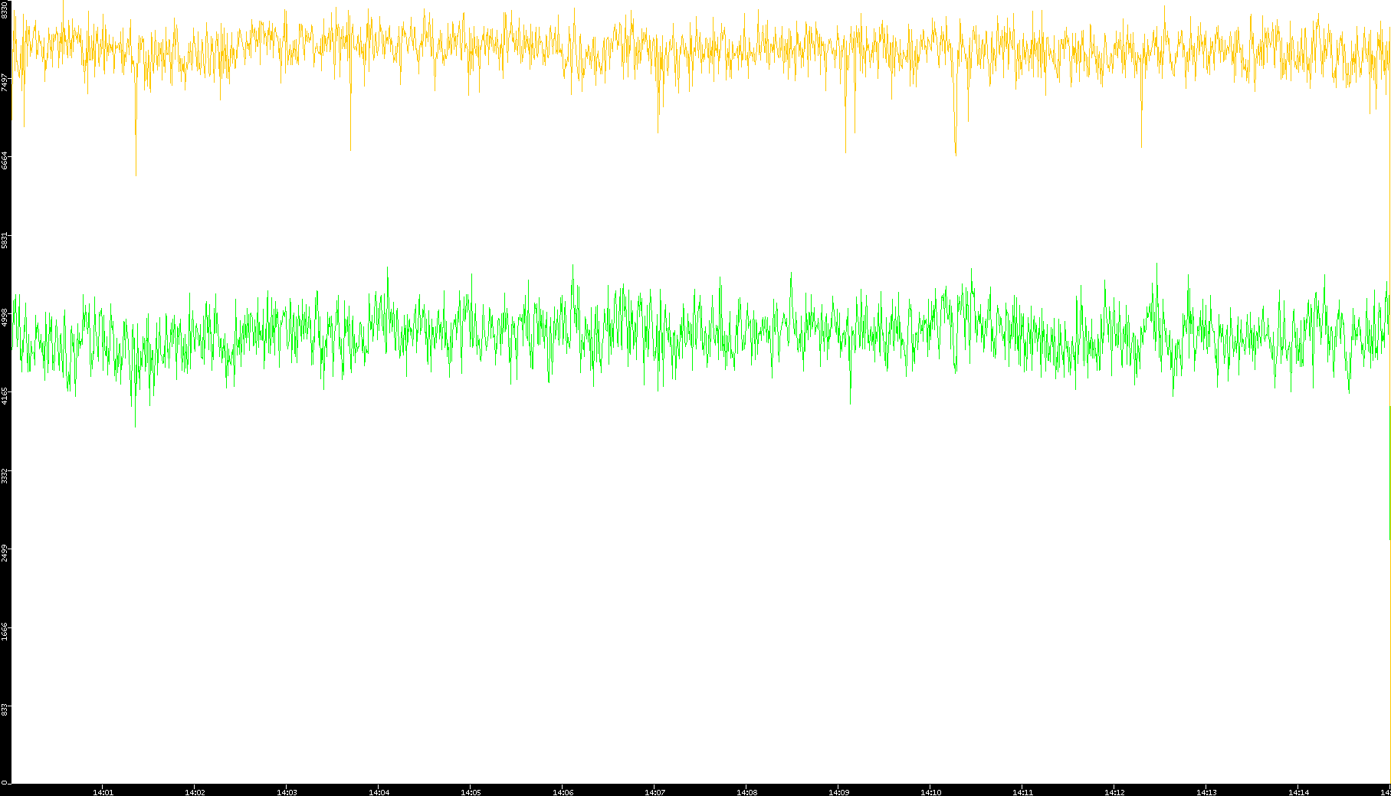The image size is (1391, 796).
Task: Click the 14:07 time axis label
Action: (x=654, y=792)
